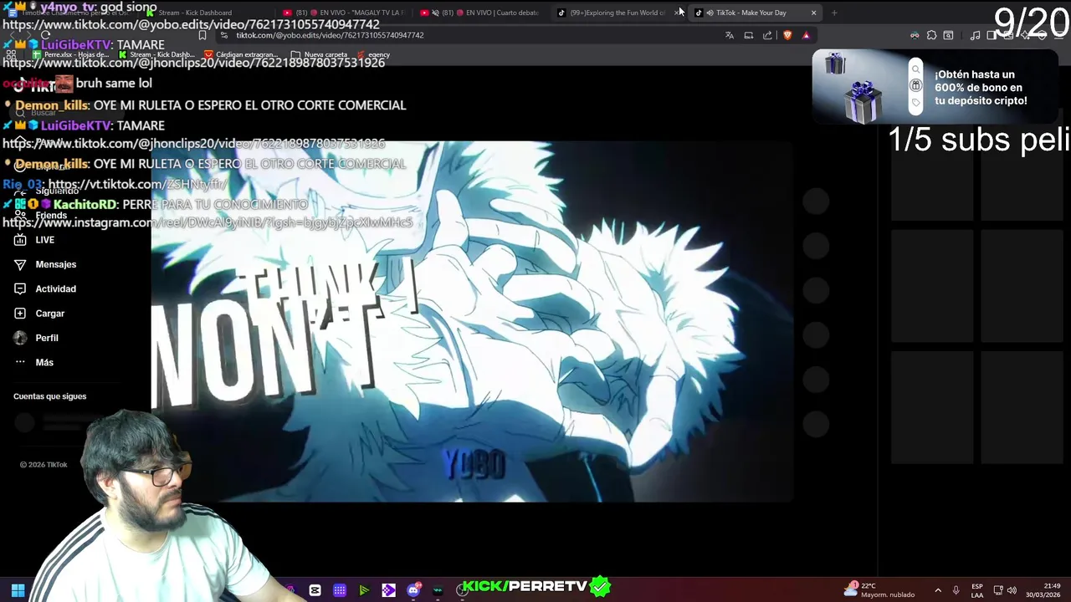Screen dimensions: 1071x602
Task: Click the Actividad speech-bubble icon
Action: click(x=20, y=288)
